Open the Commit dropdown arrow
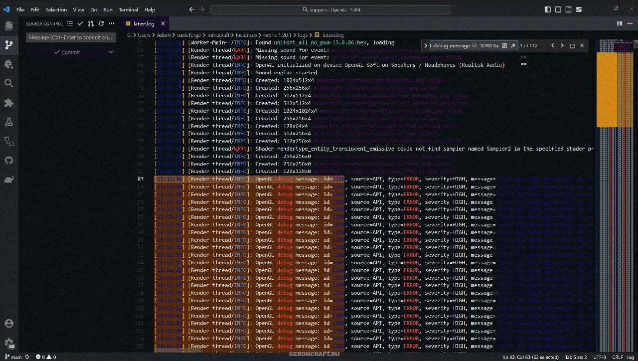This screenshot has height=361, width=638. coord(111,52)
